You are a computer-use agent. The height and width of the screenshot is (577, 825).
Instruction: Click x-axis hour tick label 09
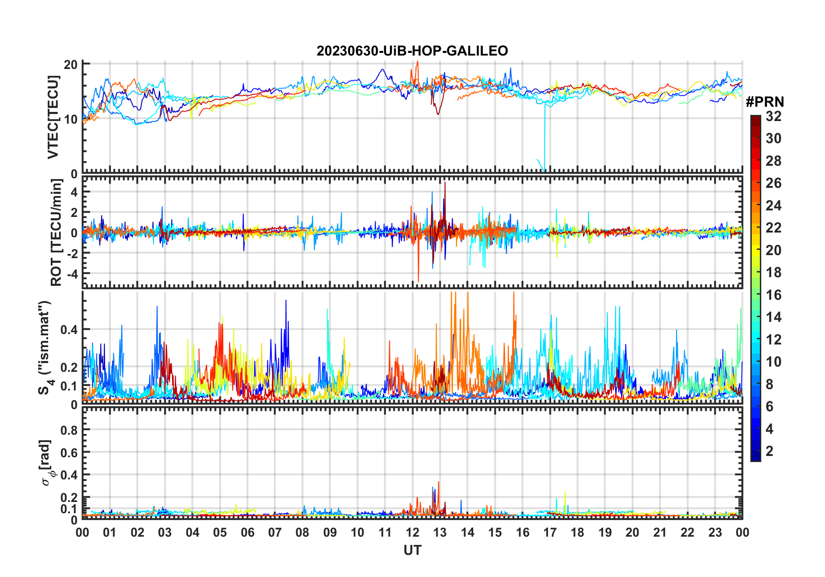pyautogui.click(x=330, y=533)
